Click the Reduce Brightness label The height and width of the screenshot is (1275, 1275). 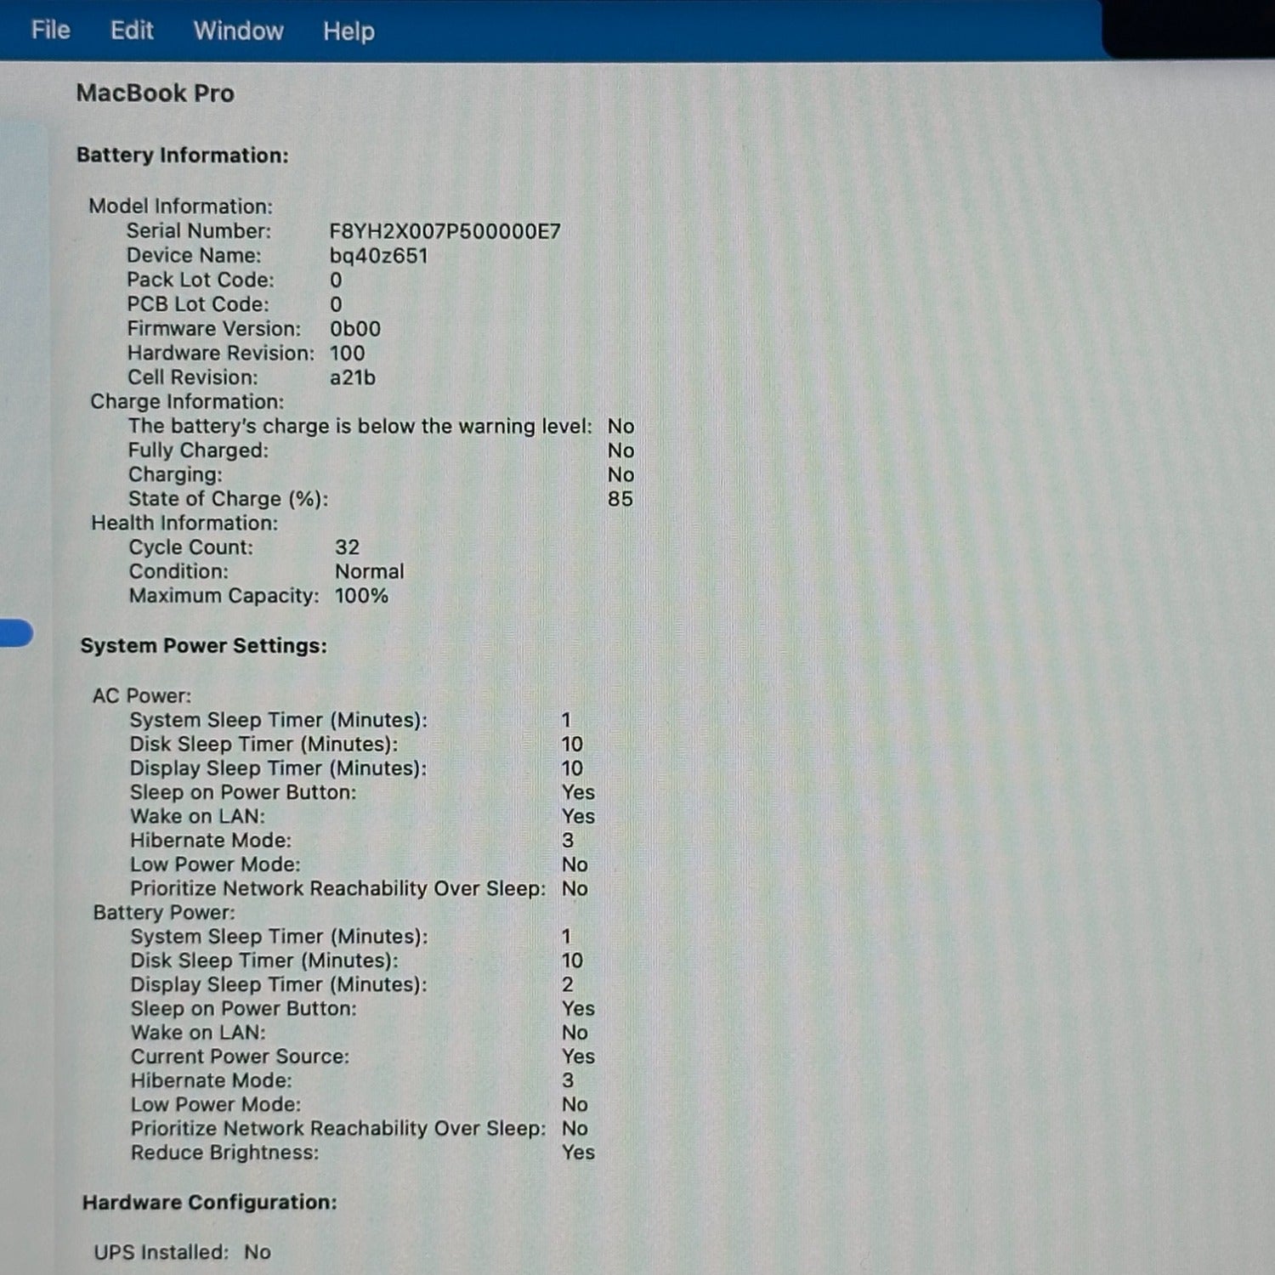(224, 1153)
